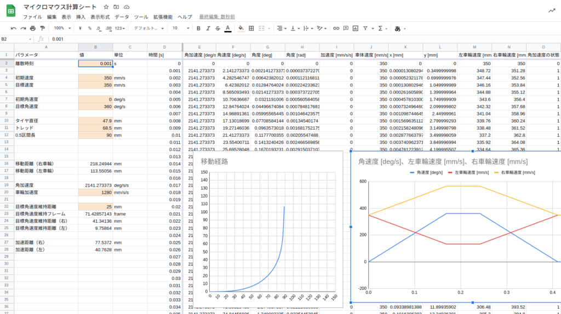The image size is (561, 314).
Task: Open the 挿入 menu
Action: [81, 17]
